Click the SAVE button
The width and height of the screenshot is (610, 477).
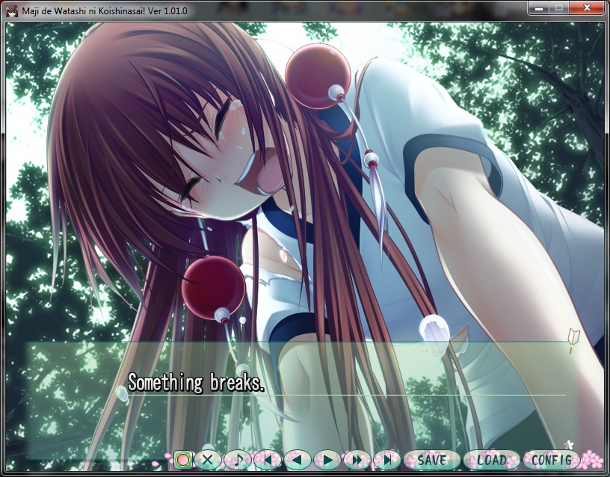431,461
